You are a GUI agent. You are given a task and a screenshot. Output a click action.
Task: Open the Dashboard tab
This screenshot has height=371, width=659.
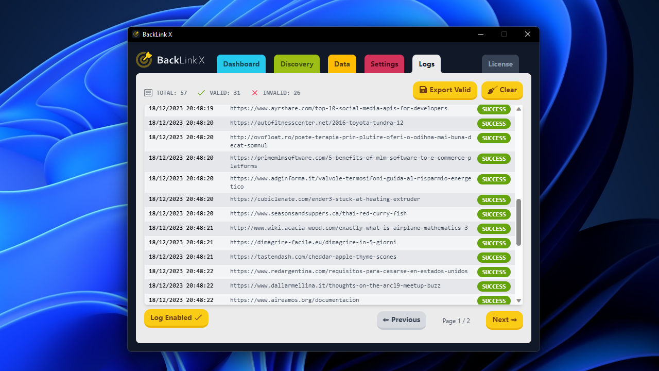point(241,64)
